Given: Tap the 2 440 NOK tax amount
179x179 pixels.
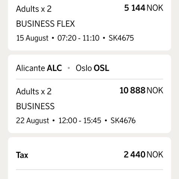Looking at the screenshot, I should (x=144, y=154).
